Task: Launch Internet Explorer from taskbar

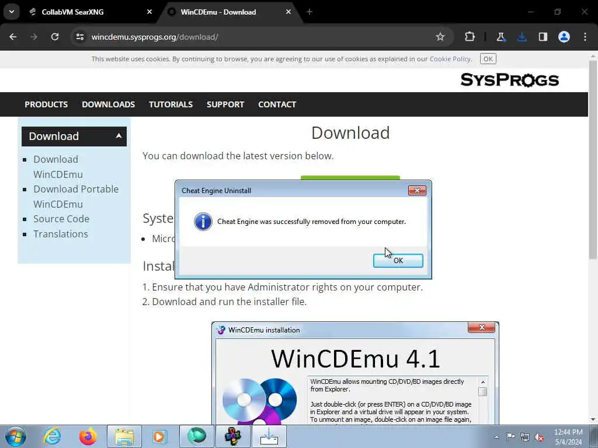Action: pos(52,436)
